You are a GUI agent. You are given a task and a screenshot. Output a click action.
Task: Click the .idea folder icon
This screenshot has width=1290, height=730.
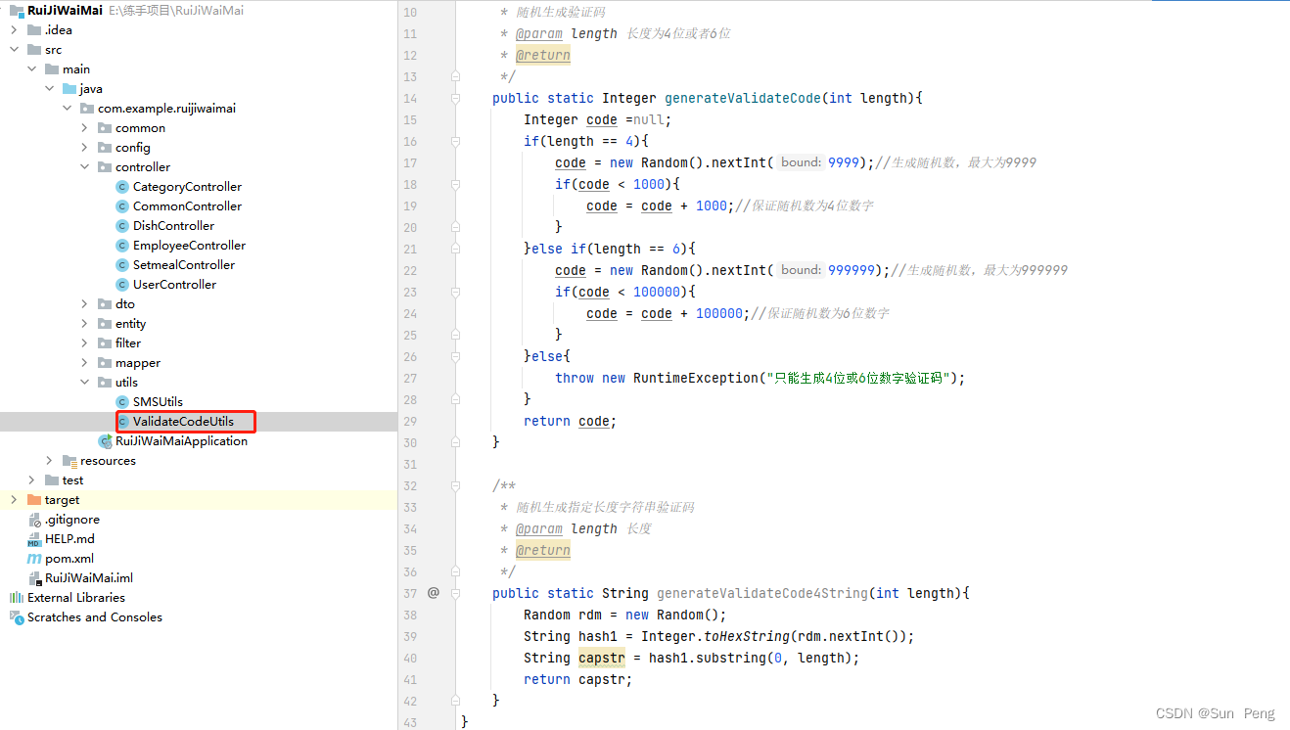[x=34, y=30]
